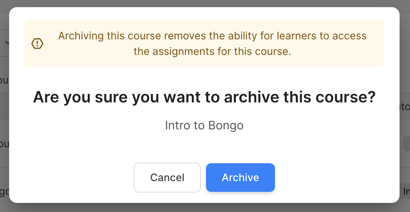
Task: Click empty white space between Cancel and course name
Action: pos(204,146)
